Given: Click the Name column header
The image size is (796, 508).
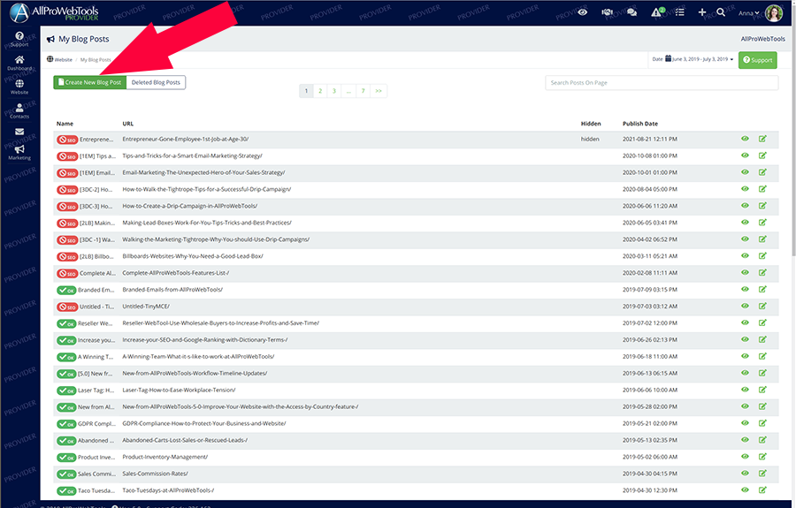Looking at the screenshot, I should pyautogui.click(x=65, y=124).
